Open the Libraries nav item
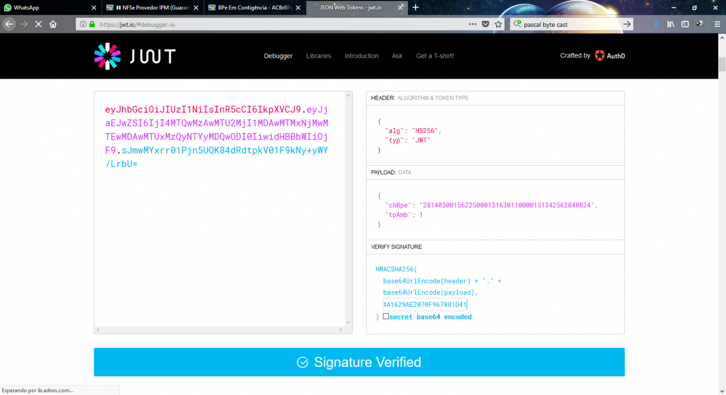 click(319, 56)
